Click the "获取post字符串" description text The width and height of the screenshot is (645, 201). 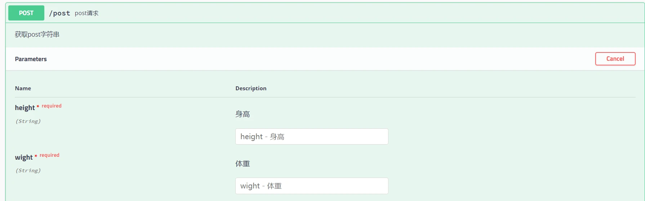coord(37,35)
